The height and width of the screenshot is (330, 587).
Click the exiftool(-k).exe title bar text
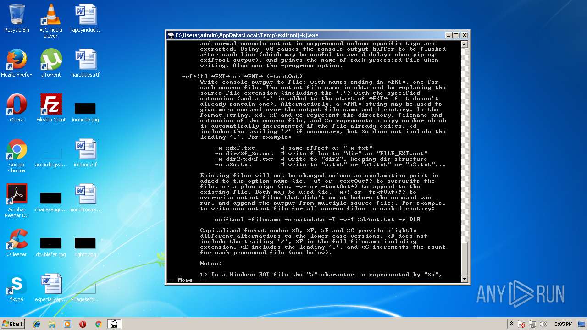[247, 35]
